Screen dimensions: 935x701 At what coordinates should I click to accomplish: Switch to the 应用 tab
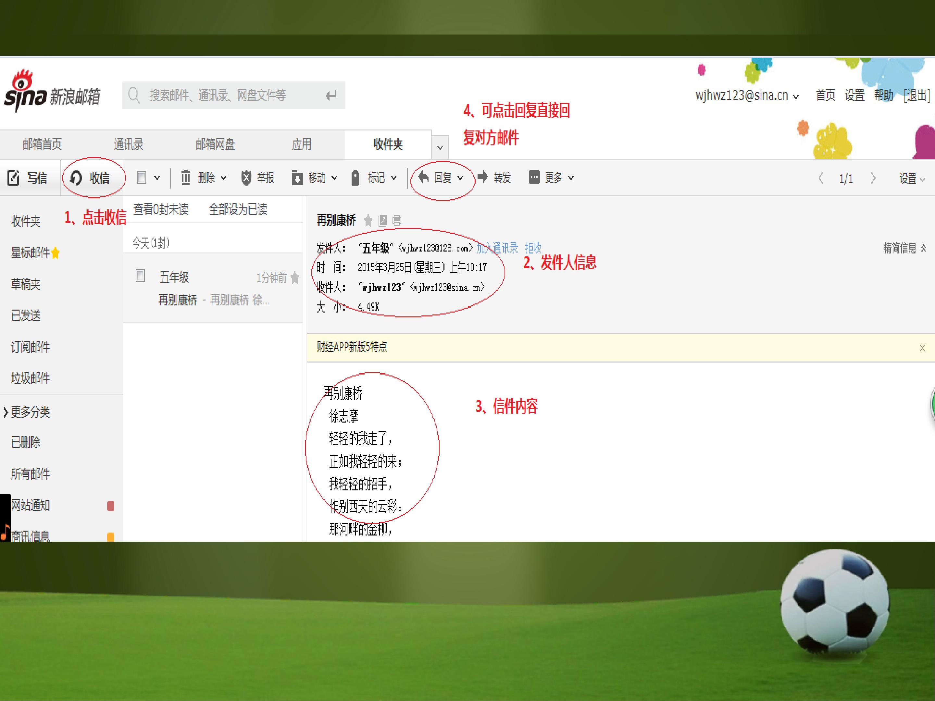(301, 145)
